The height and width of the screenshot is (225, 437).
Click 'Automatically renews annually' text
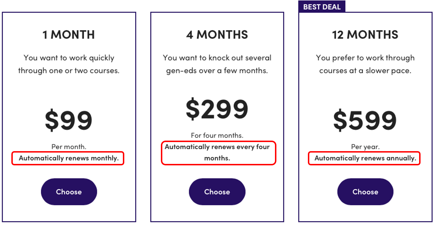point(365,158)
